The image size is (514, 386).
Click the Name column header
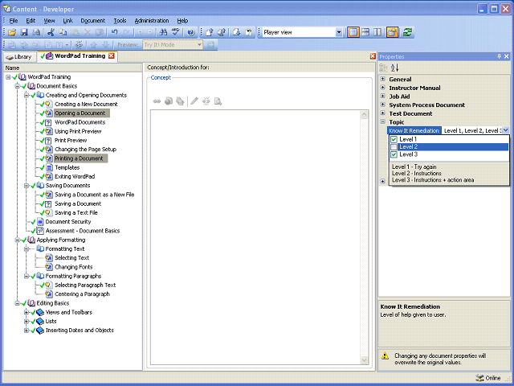click(72, 68)
